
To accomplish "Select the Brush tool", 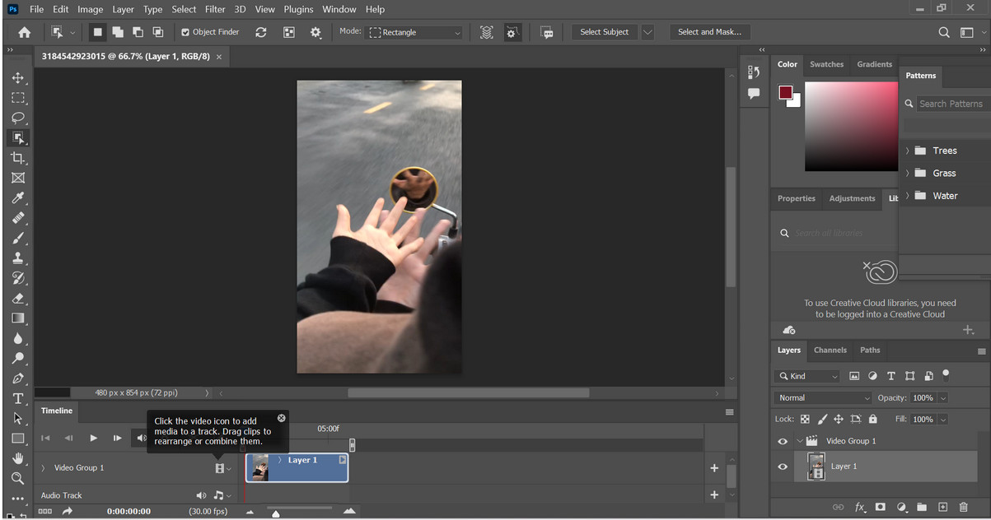I will 17,238.
